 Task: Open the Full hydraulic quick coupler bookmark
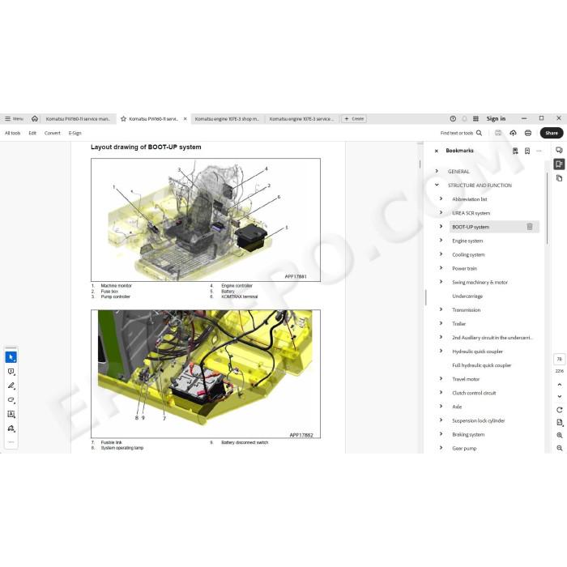pos(482,365)
